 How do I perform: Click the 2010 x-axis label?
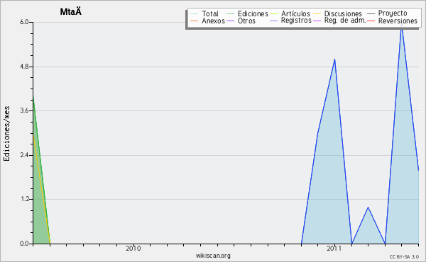click(x=133, y=249)
